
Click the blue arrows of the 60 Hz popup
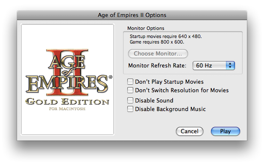[230, 65]
